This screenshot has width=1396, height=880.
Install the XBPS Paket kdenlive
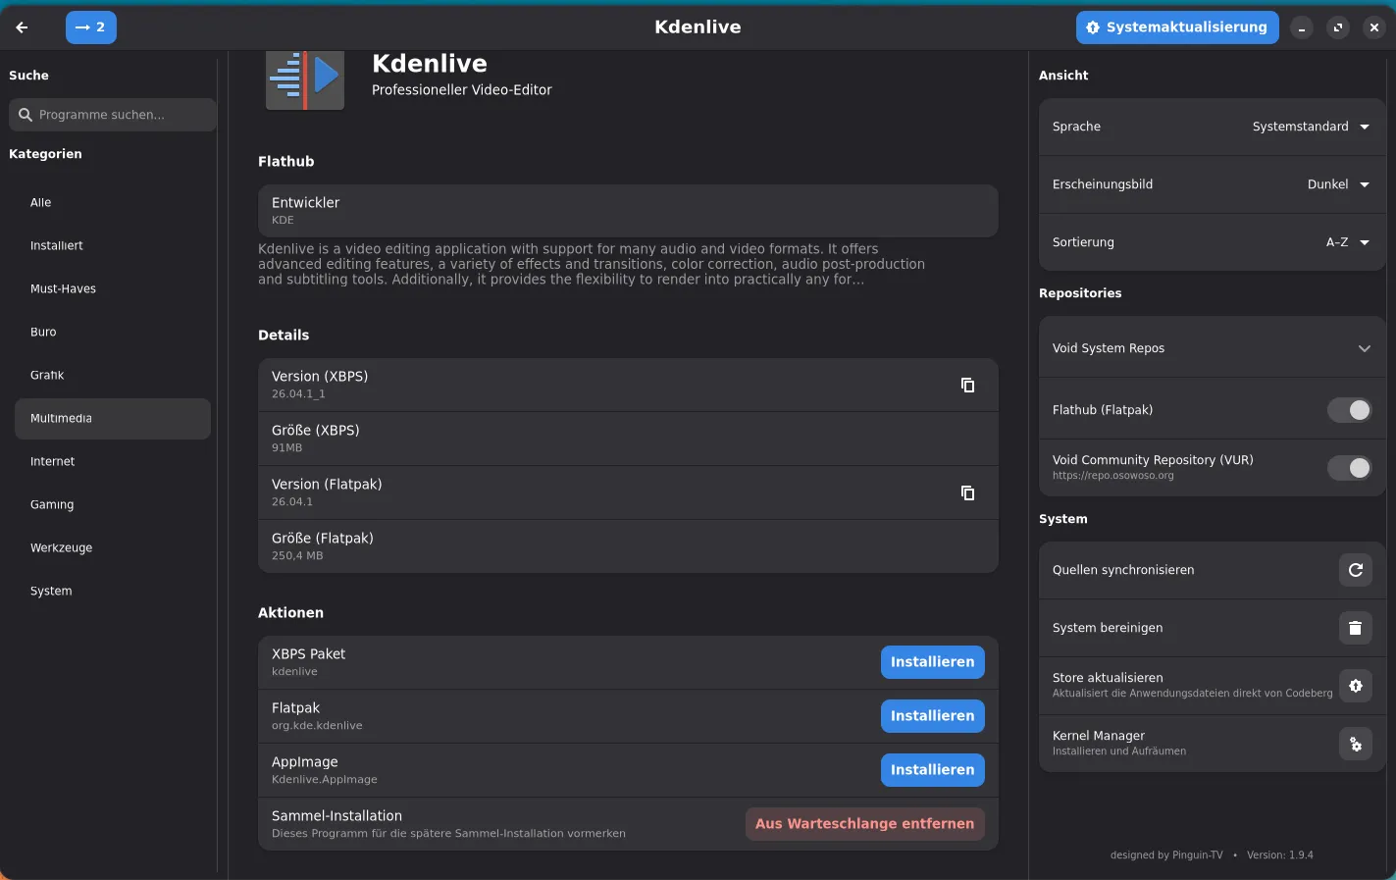coord(932,662)
